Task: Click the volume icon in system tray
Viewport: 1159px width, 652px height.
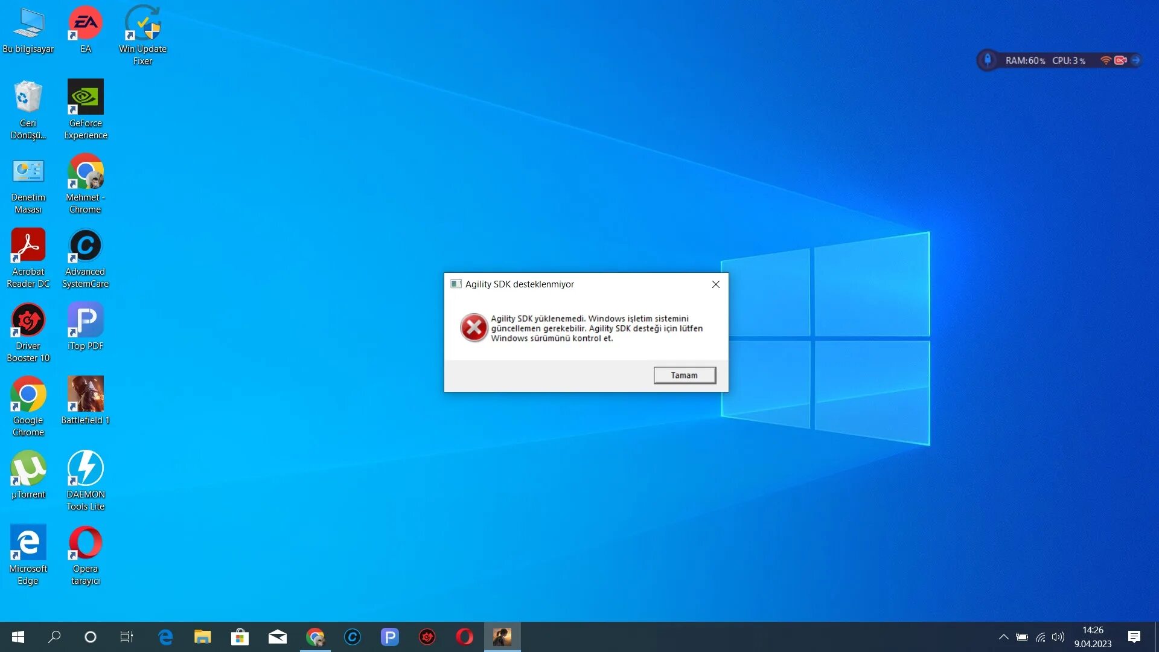Action: [1058, 637]
